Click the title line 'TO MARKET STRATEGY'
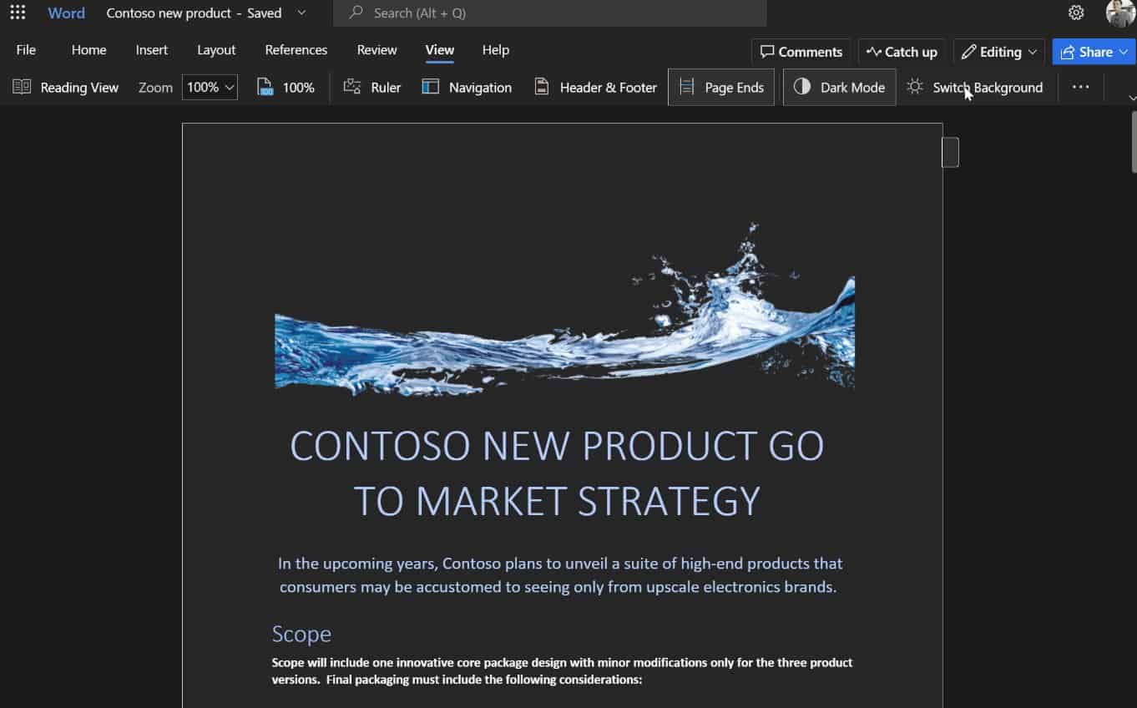Viewport: 1137px width, 708px height. (x=557, y=502)
